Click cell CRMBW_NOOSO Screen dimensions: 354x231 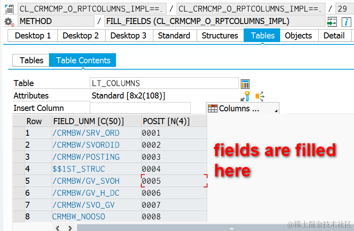coord(97,216)
